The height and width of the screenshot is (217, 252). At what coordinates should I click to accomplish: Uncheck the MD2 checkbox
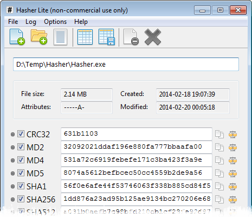(21, 147)
